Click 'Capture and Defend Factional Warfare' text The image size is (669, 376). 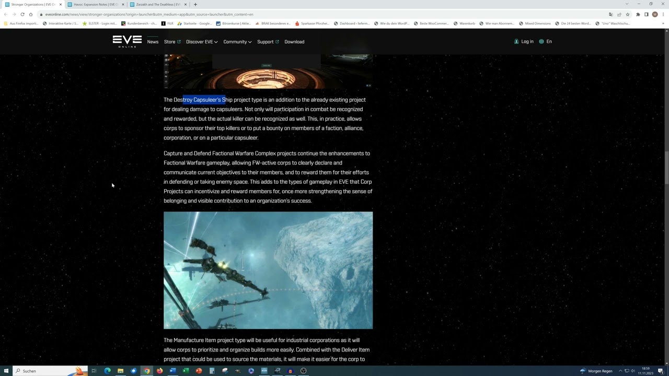pos(208,154)
